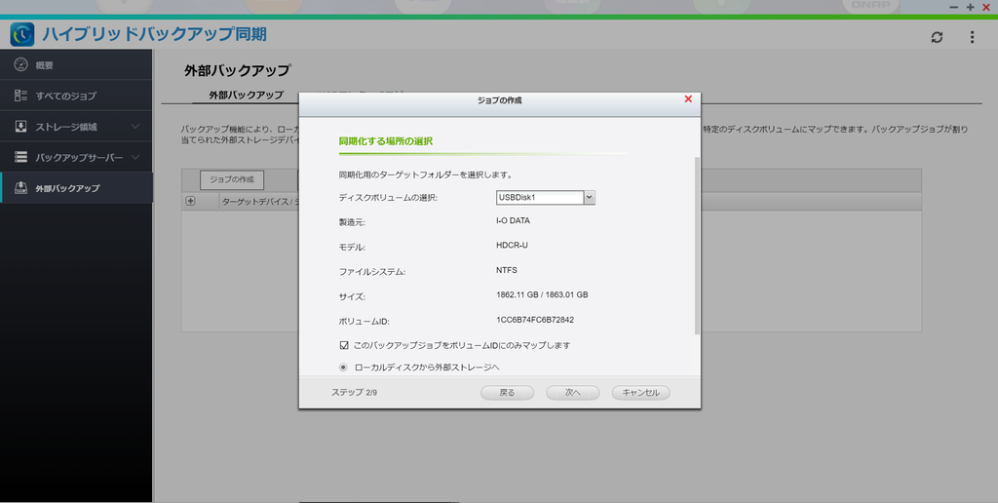Close the app window with top-right X
This screenshot has width=998, height=503.
tap(986, 7)
